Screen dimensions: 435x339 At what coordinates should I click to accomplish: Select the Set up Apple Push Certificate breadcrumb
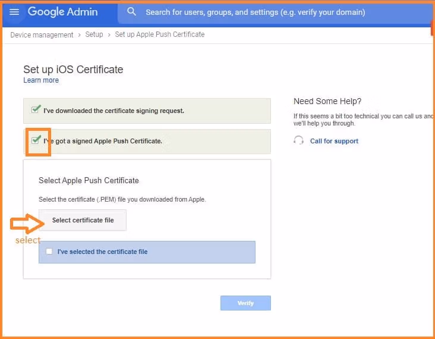coord(159,34)
